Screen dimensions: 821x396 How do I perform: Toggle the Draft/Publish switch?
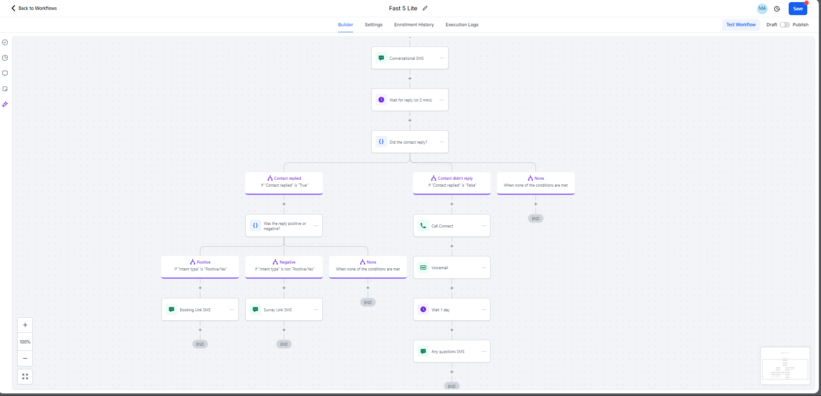coord(785,25)
